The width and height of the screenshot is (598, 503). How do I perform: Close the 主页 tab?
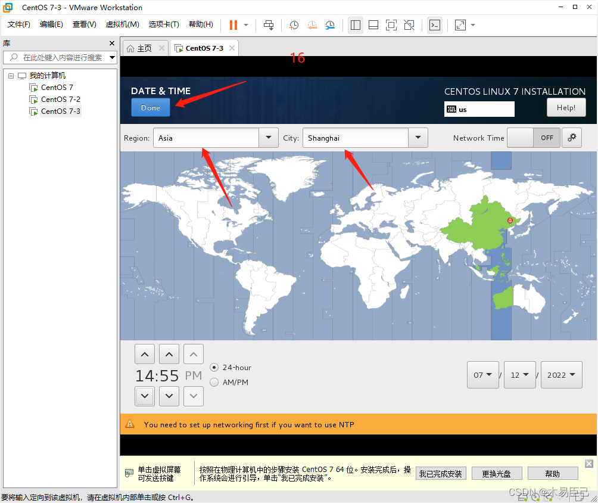click(161, 48)
